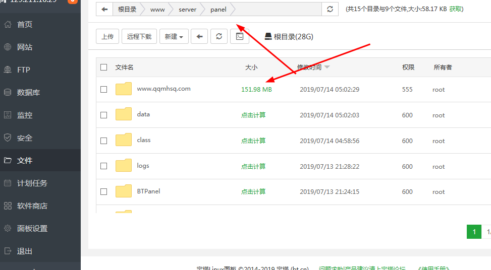Screen dimensions: 491x270
Task: Click empty area of the path input bar
Action: [x=278, y=10]
